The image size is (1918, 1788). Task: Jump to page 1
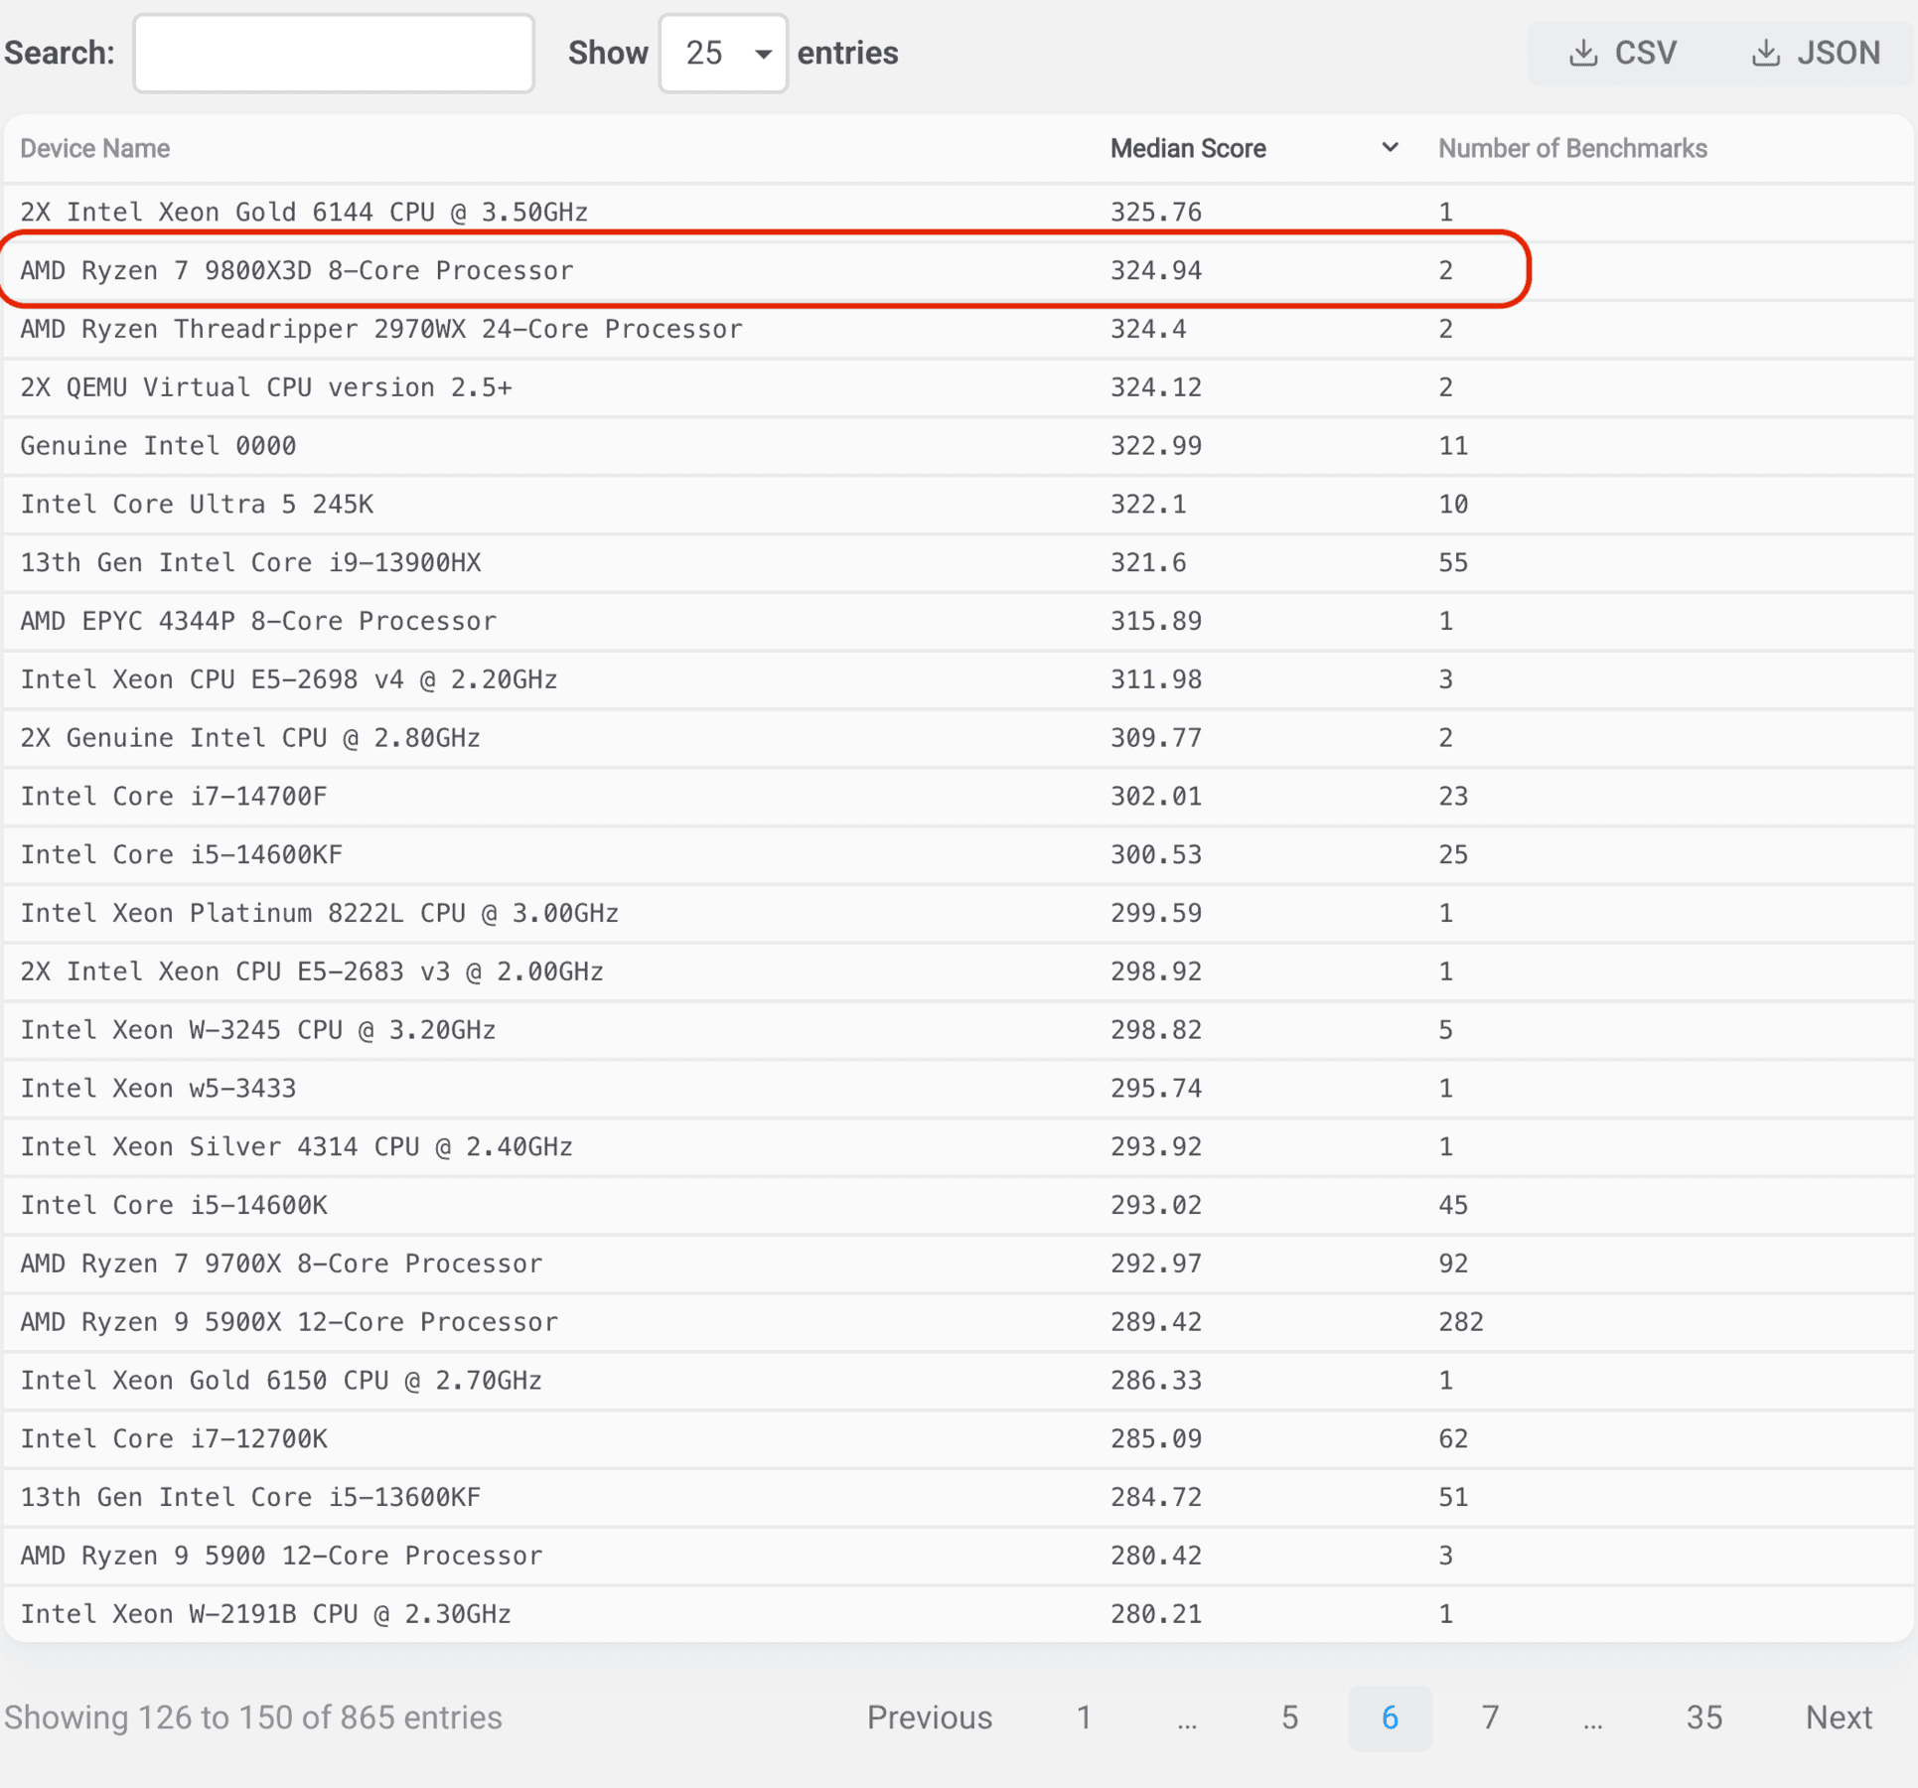click(1084, 1717)
